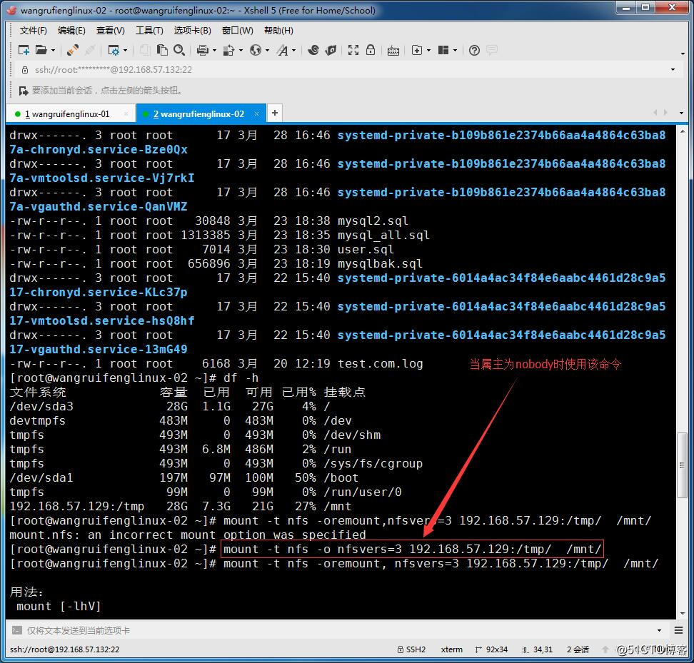Open the session folder icon
694x663 pixels.
pos(41,50)
